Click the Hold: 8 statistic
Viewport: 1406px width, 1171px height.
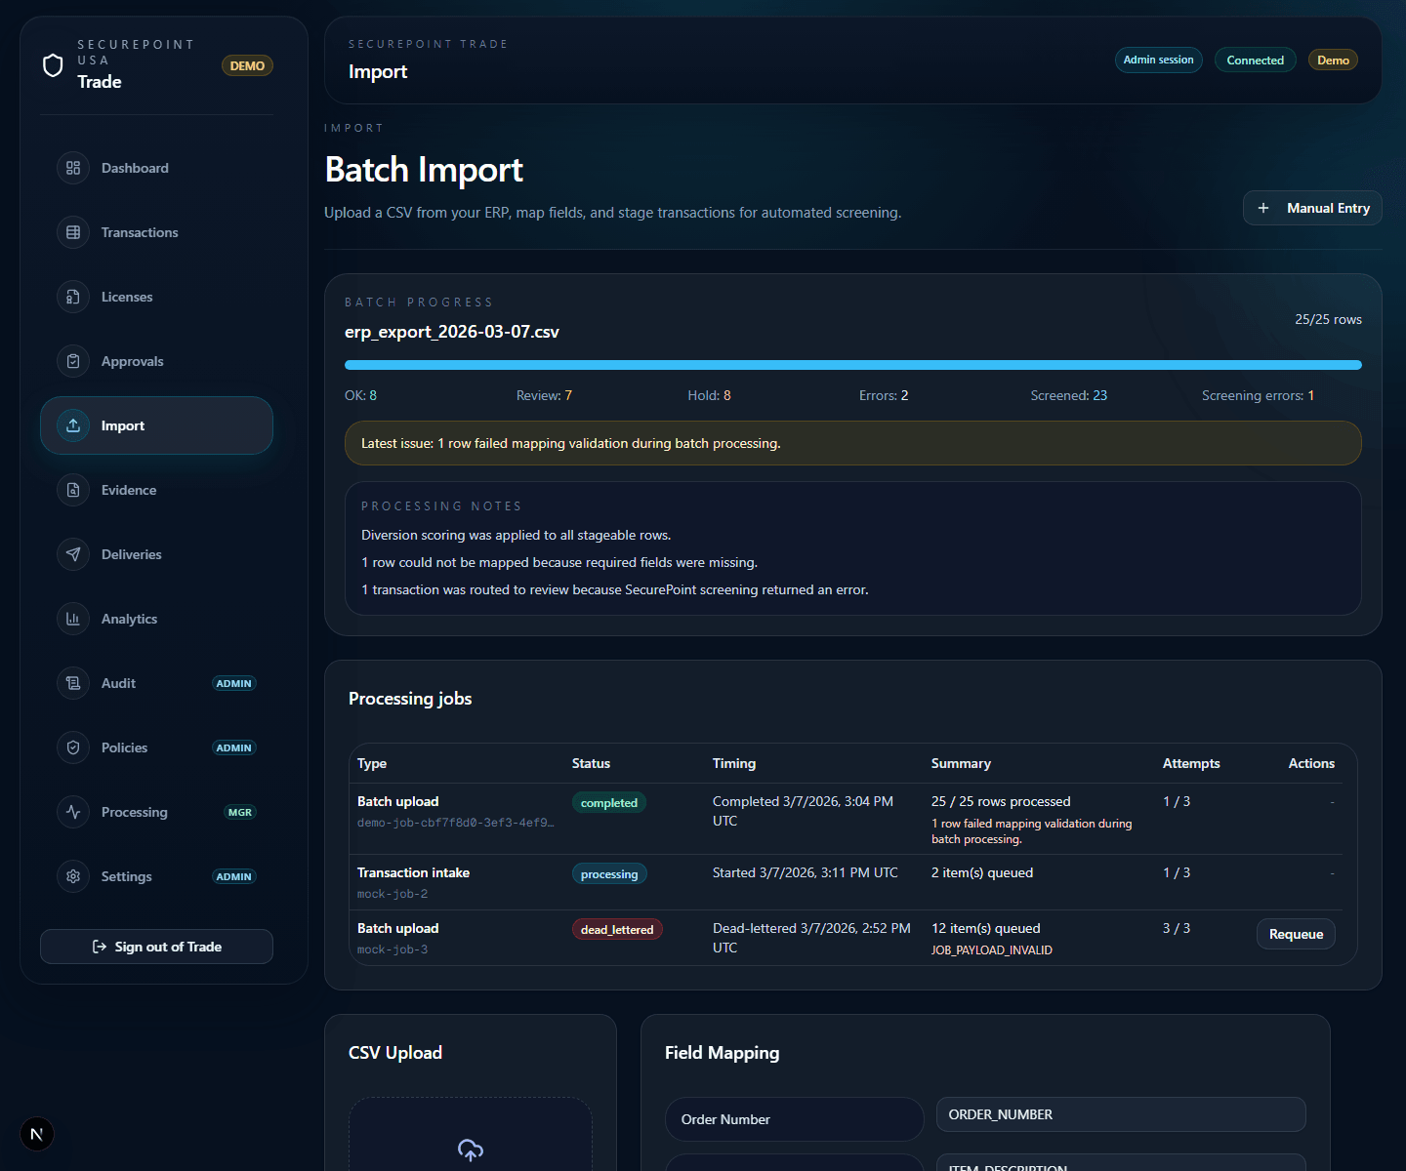[x=709, y=395]
